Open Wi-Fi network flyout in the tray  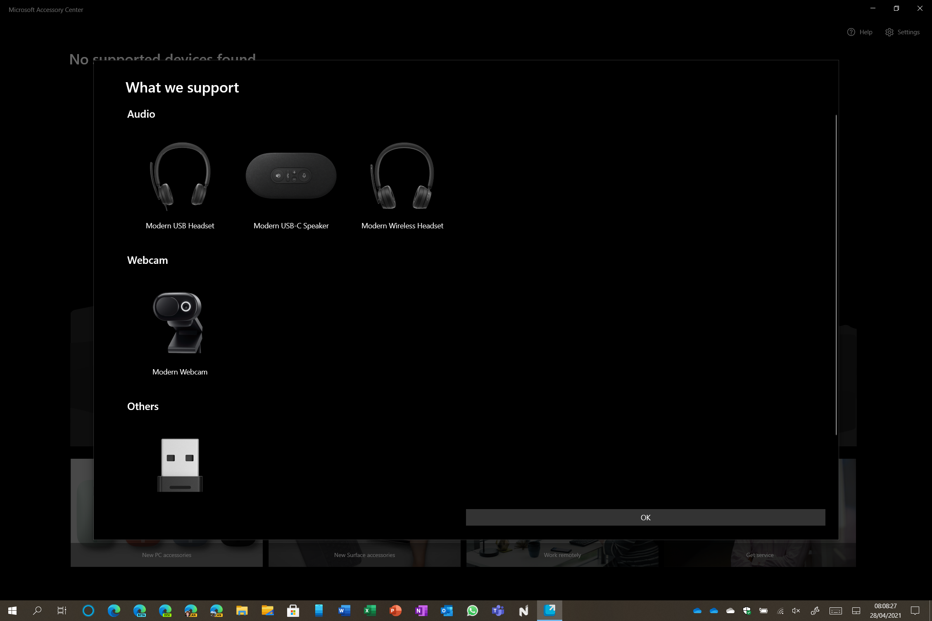pyautogui.click(x=780, y=611)
